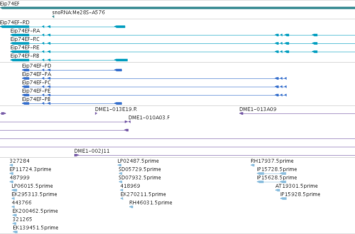Image resolution: width=355 pixels, height=234 pixels.
Task: Select LP02487.5prime EST label
Action: tap(138, 161)
